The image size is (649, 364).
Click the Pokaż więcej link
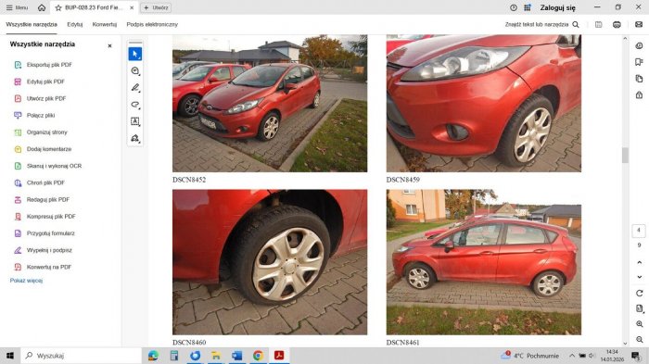click(x=26, y=281)
